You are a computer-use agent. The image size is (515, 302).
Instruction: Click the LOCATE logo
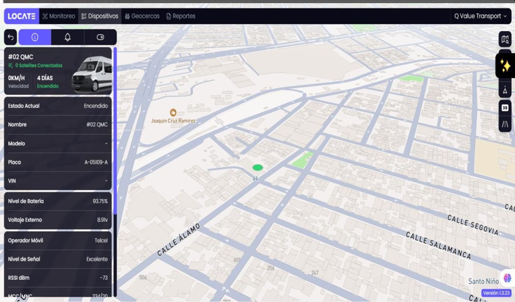(22, 16)
